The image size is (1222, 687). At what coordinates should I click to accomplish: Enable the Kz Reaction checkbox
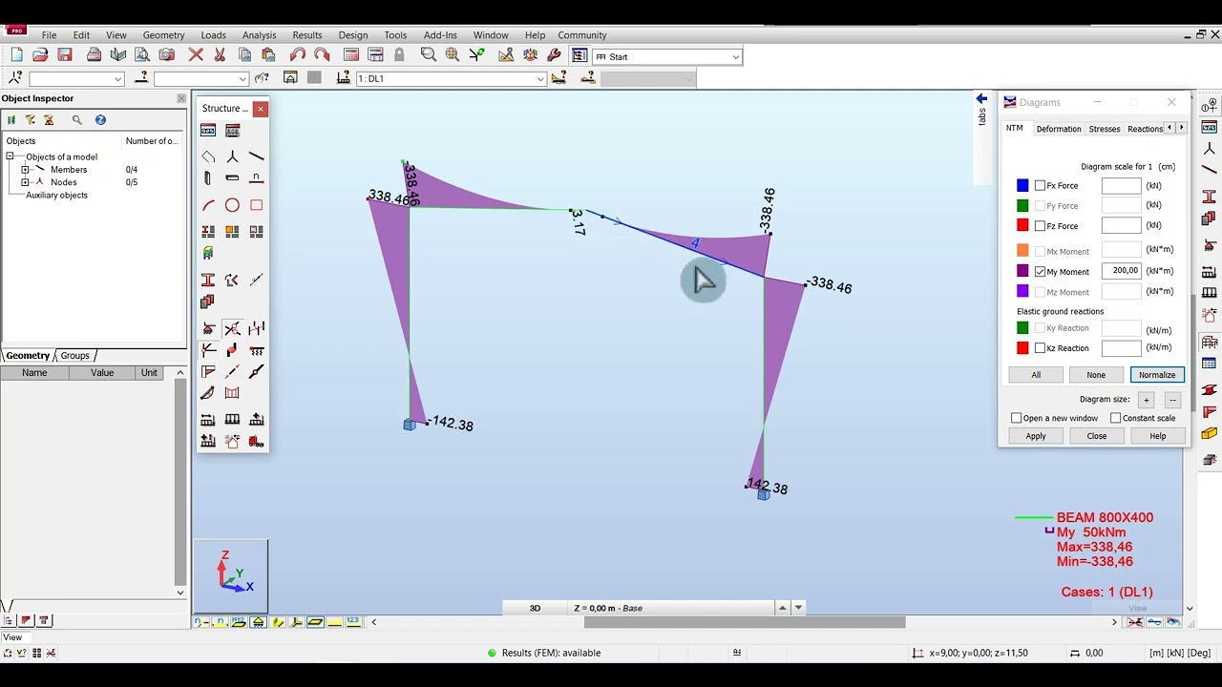tap(1040, 348)
